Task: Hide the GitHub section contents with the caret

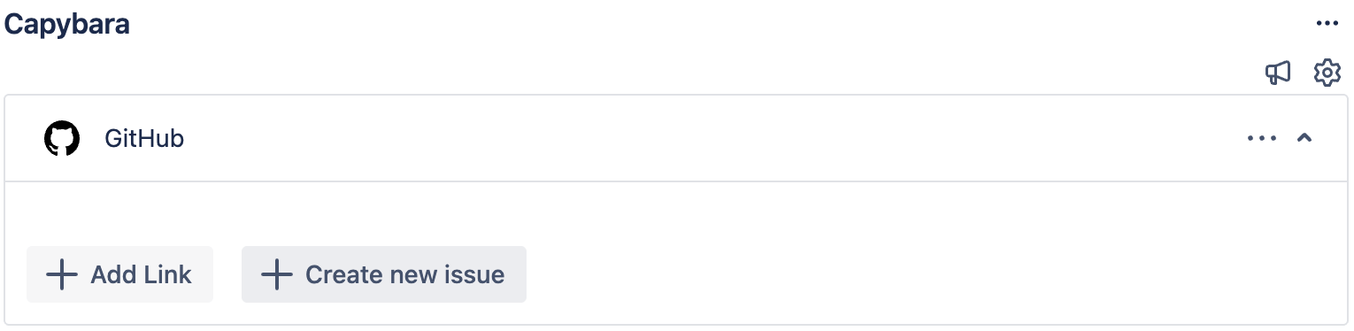Action: coord(1304,138)
